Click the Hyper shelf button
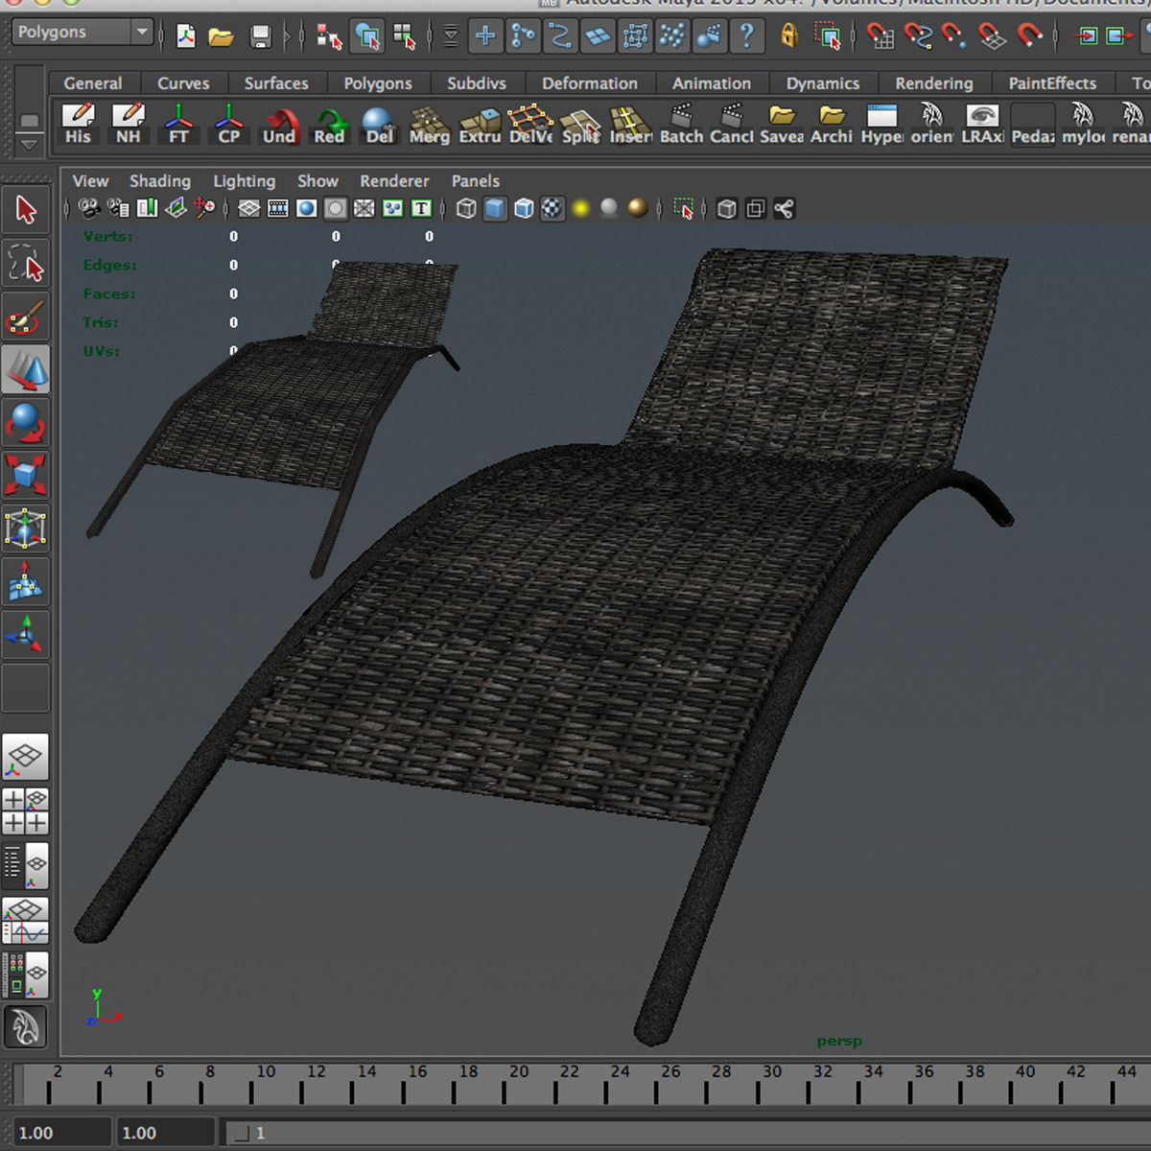Screen dimensions: 1151x1151 pyautogui.click(x=881, y=124)
